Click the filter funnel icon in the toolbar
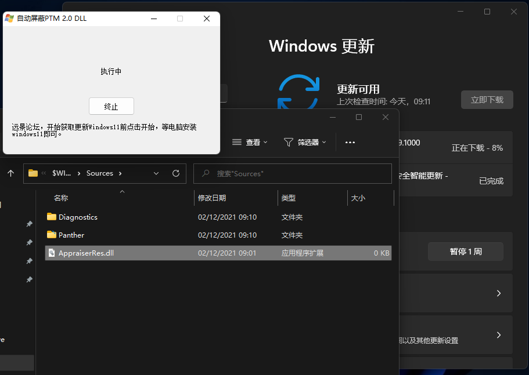 (x=287, y=141)
